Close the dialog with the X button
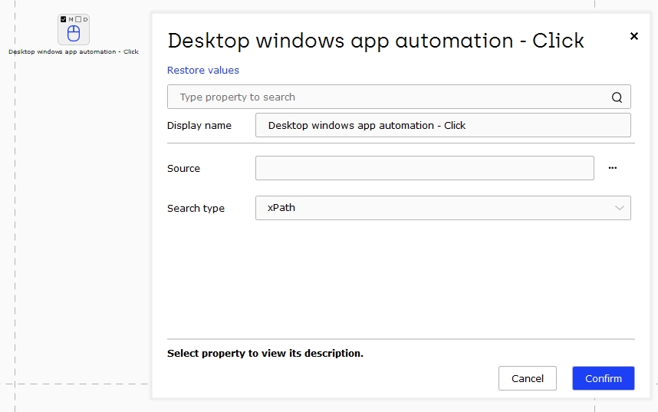The width and height of the screenshot is (658, 412). click(x=634, y=36)
